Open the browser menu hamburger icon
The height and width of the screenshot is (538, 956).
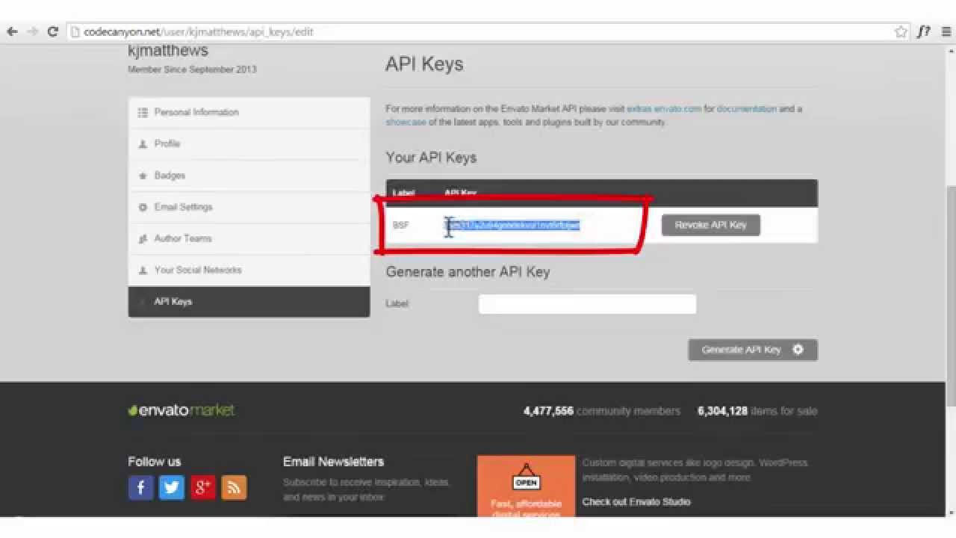click(x=946, y=31)
